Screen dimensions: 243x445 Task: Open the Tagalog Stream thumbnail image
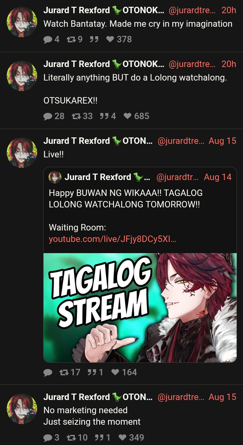pyautogui.click(x=140, y=308)
